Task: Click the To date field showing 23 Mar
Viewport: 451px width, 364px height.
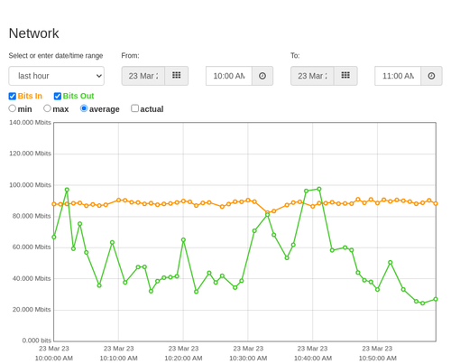Action: point(312,76)
